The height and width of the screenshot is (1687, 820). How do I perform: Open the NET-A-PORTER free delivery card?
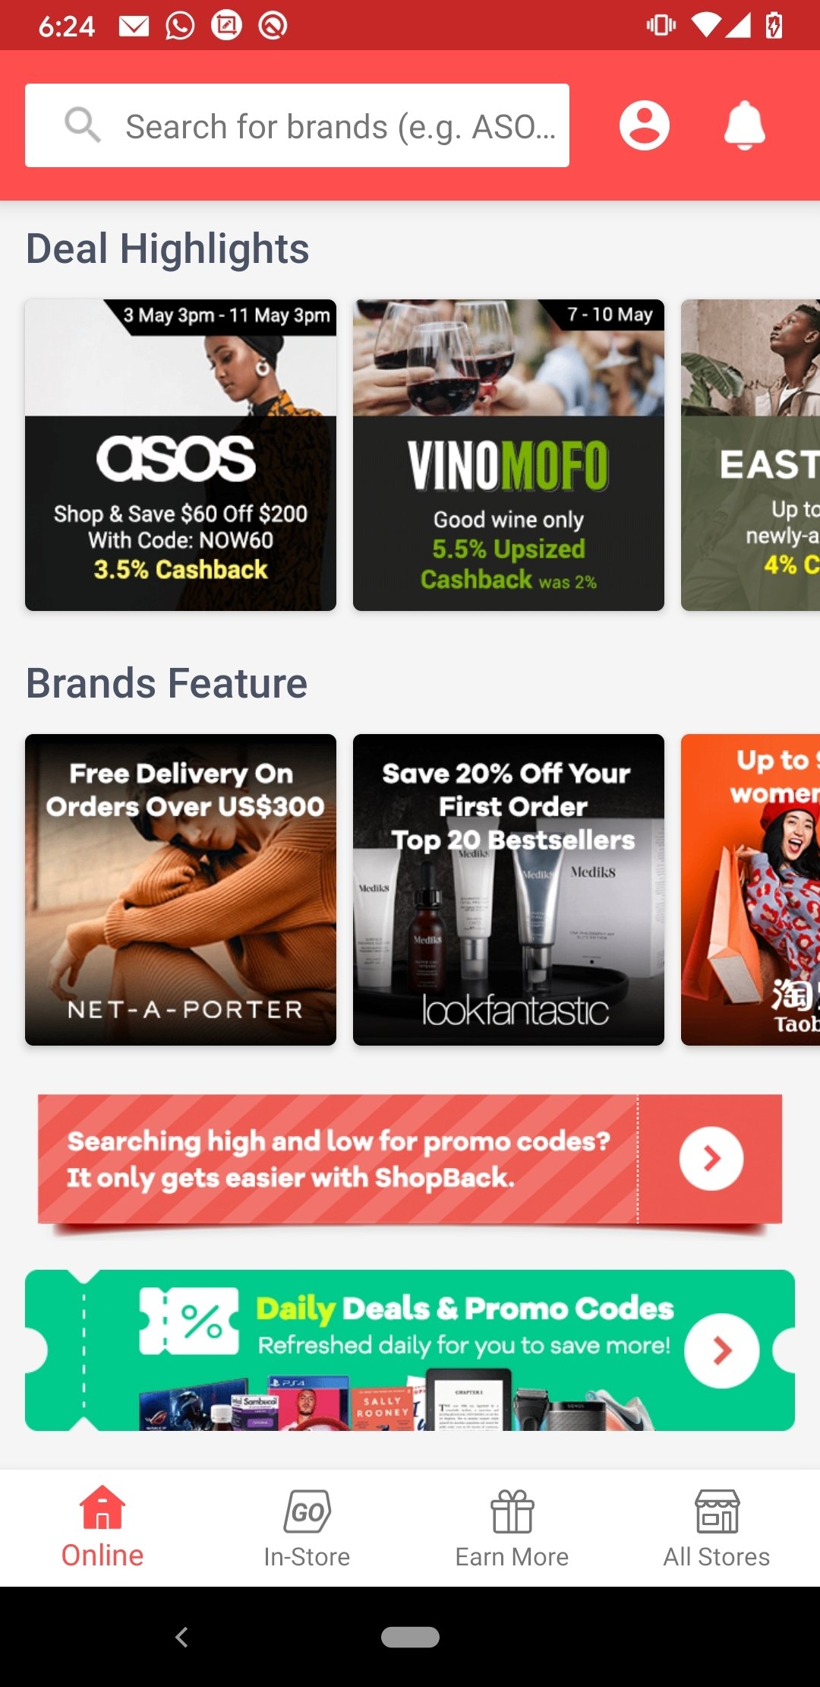coord(181,890)
